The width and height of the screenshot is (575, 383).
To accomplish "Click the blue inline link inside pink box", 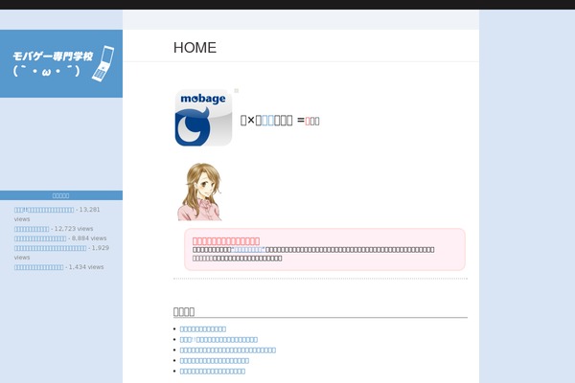I will [x=248, y=250].
